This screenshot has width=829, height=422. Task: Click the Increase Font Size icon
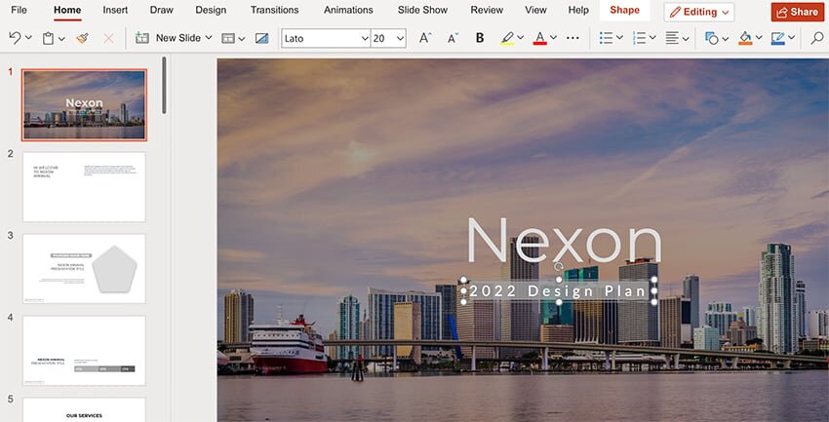pos(425,38)
